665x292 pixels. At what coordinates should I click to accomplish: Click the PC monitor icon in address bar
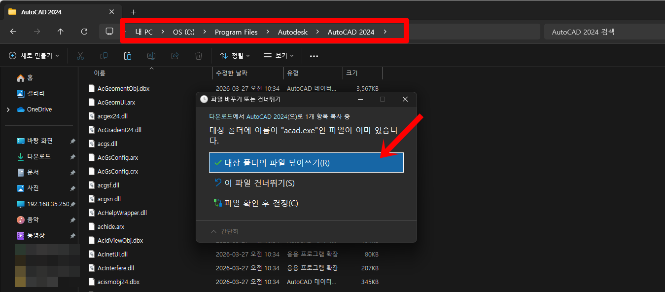tap(109, 32)
